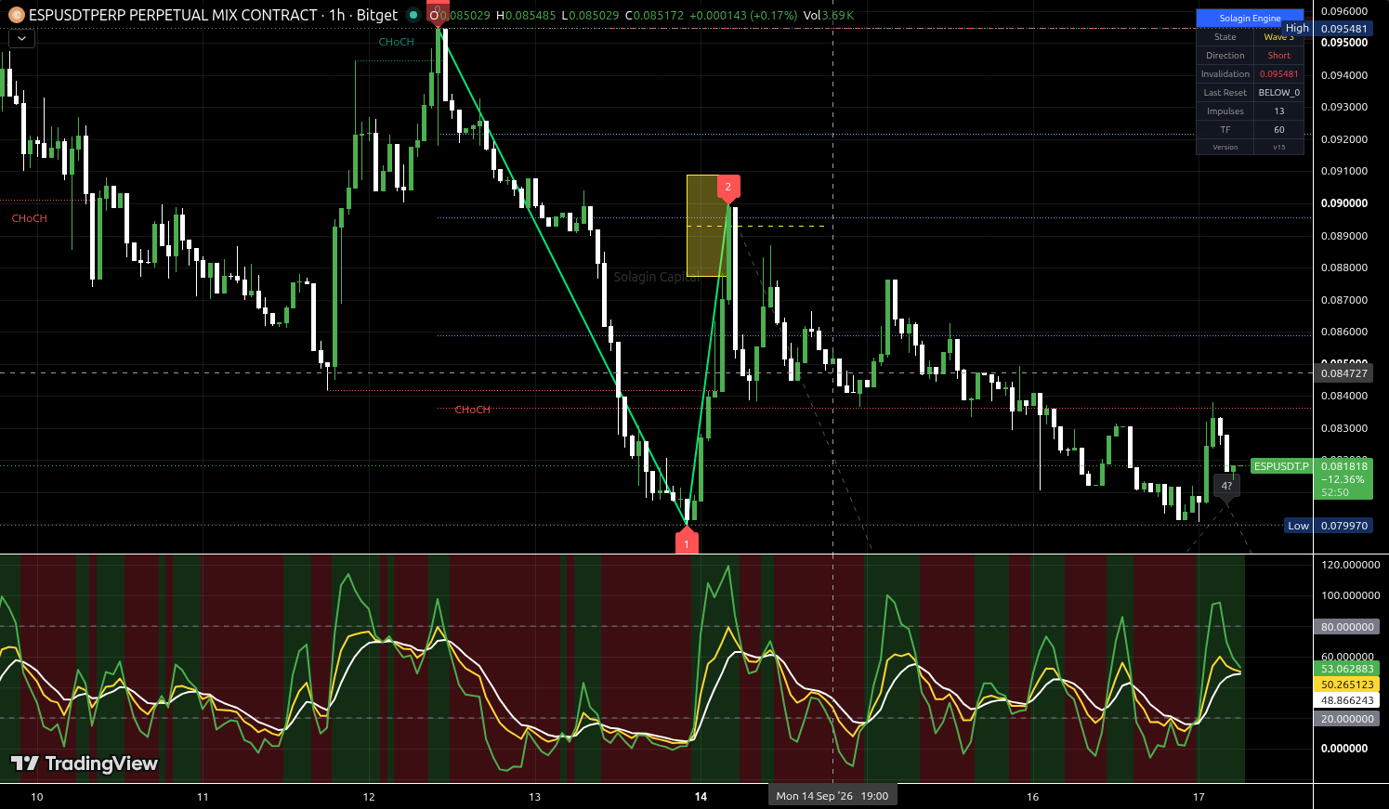This screenshot has height=809, width=1389.
Task: Click the yellow oscillator value 50.265123
Action: tap(1347, 685)
